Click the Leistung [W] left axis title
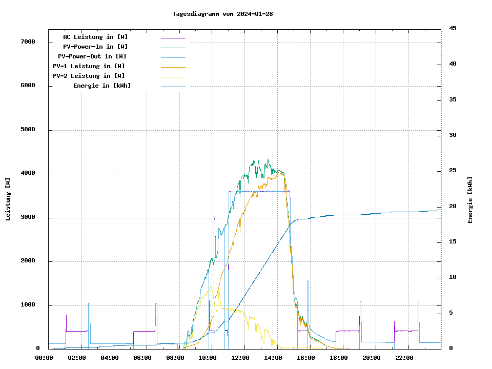The image size is (492, 369). (8, 199)
